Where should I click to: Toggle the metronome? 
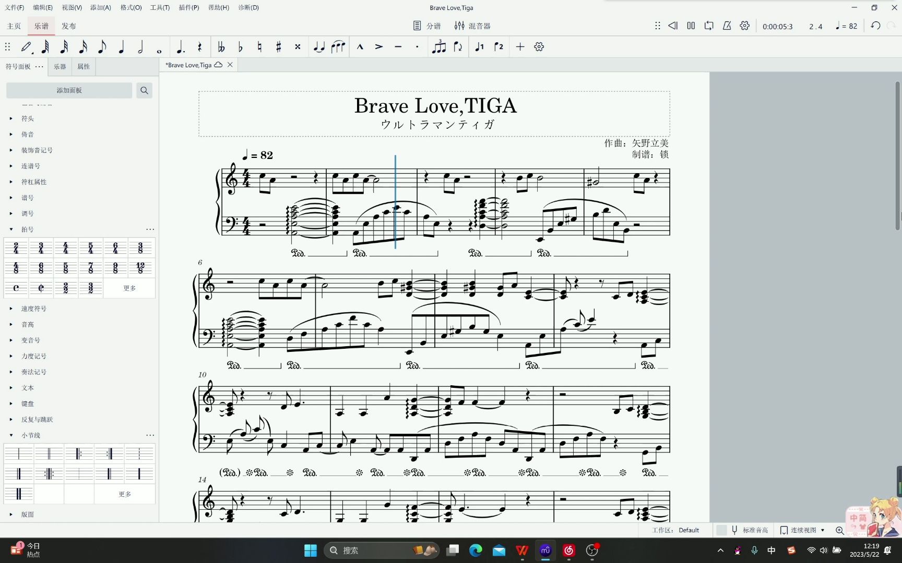click(x=727, y=26)
